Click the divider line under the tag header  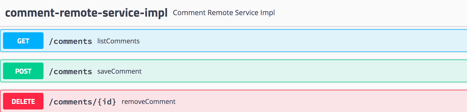[x=233, y=26]
